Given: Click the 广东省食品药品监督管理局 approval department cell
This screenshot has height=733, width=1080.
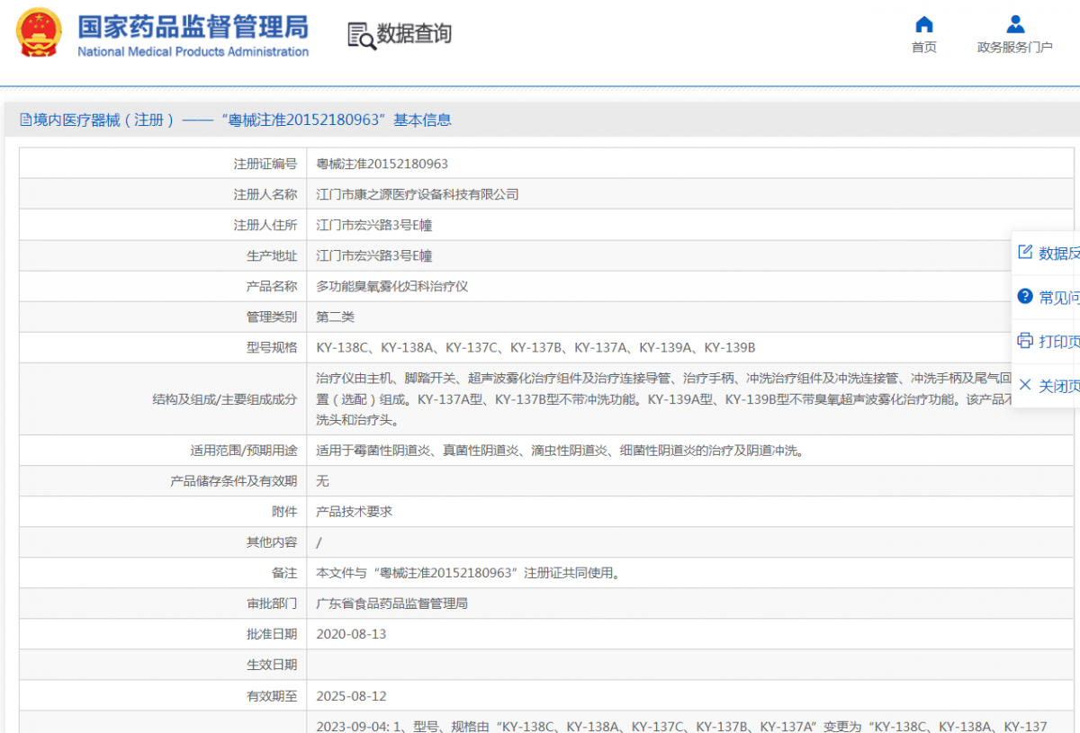Looking at the screenshot, I should point(392,603).
